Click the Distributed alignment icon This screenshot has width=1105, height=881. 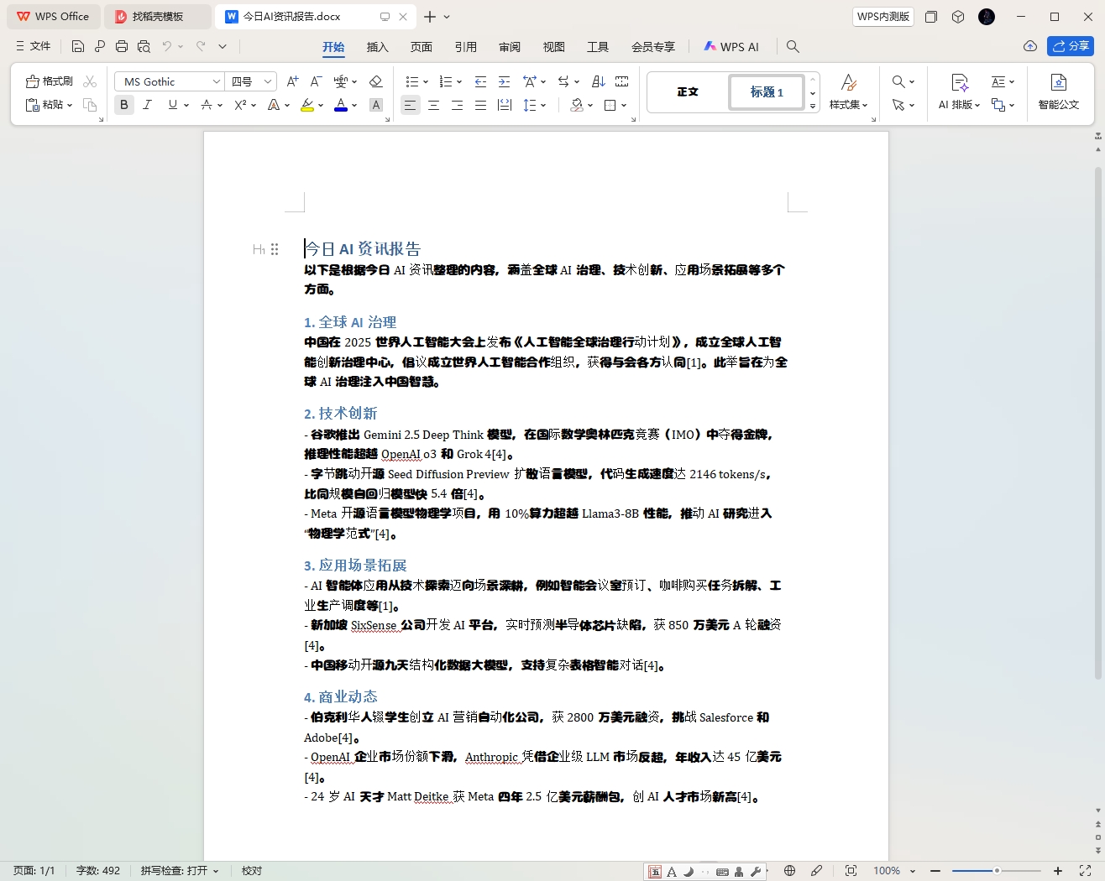pos(504,105)
